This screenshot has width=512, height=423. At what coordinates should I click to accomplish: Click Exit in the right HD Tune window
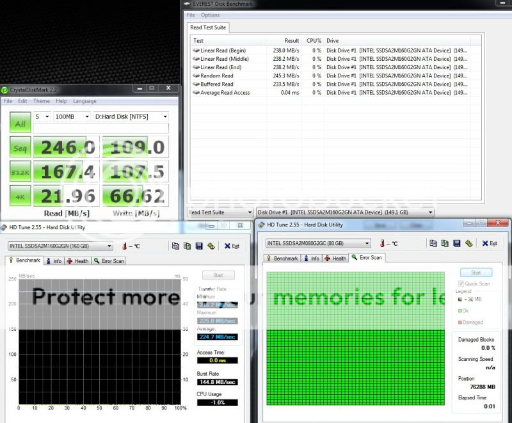point(490,243)
